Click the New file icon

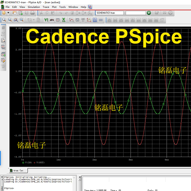tap(4, 13)
